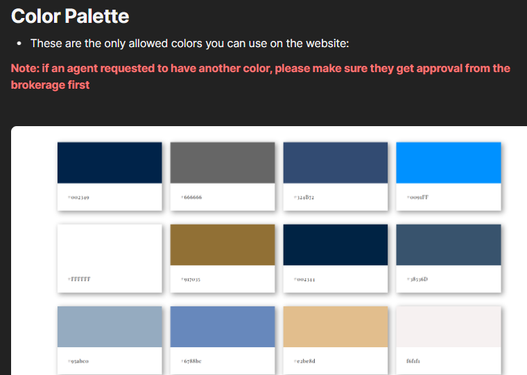Click the red "Note: if an agent requested" text
The height and width of the screenshot is (375, 527).
tap(261, 68)
